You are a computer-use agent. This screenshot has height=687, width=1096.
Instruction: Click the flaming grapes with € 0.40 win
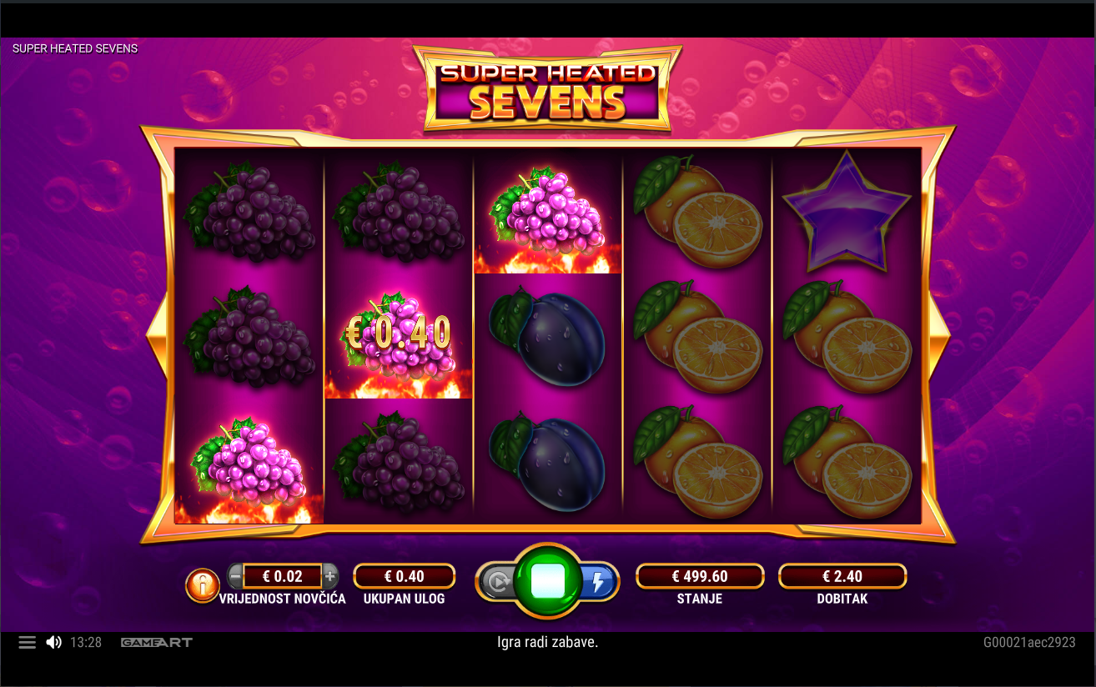click(x=399, y=337)
